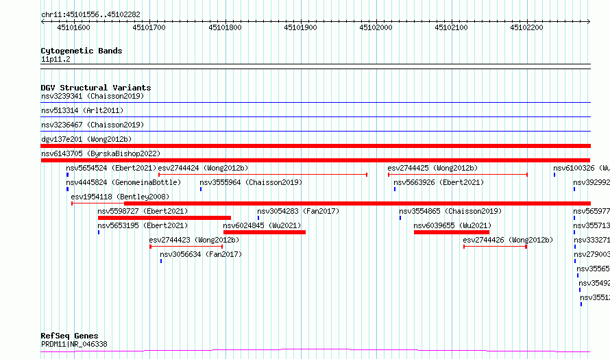Screen dimensions: 610x359
Task: Select the red bar under nsv6143705
Action: [x=315, y=160]
